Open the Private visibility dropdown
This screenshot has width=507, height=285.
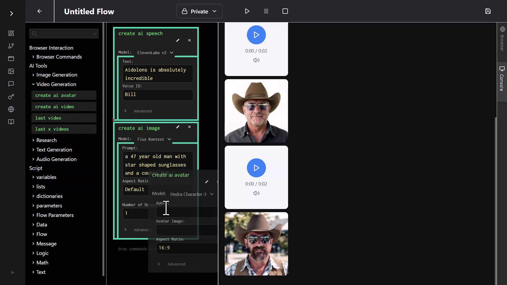[x=199, y=11]
